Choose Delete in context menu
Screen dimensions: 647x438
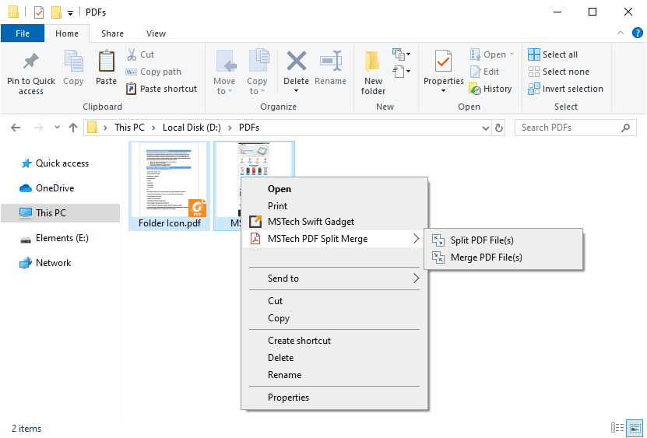pyautogui.click(x=334, y=358)
